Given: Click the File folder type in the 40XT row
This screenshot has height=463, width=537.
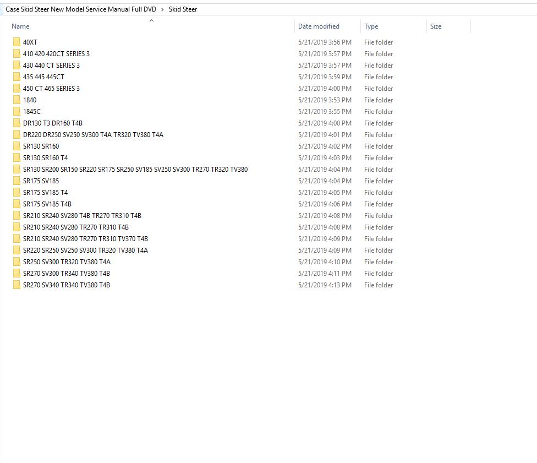Looking at the screenshot, I should pyautogui.click(x=379, y=42).
